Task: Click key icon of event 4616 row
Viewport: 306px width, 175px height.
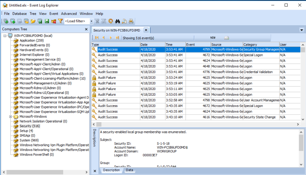Action: pyautogui.click(x=94, y=117)
